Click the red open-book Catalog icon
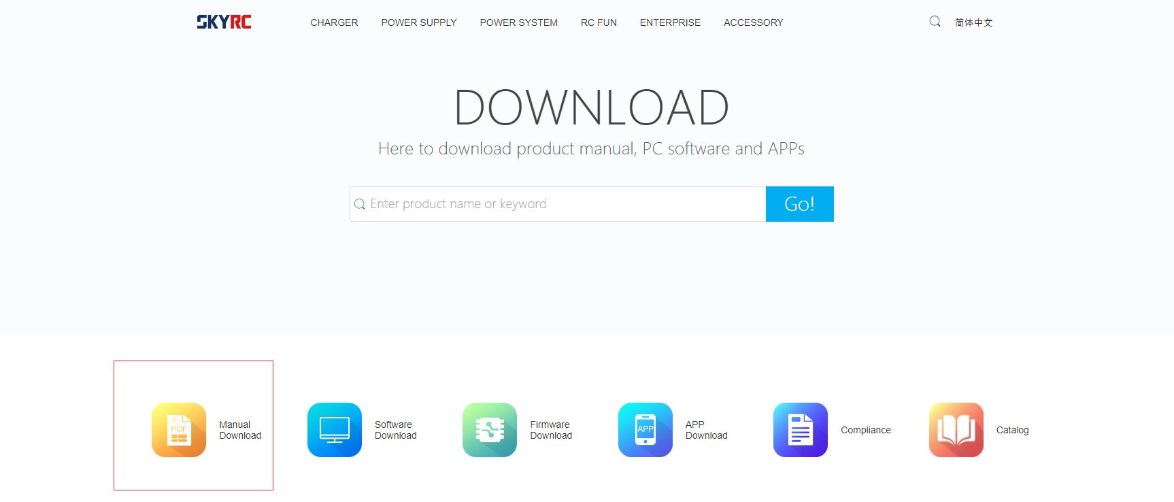The image size is (1174, 502). click(x=956, y=430)
